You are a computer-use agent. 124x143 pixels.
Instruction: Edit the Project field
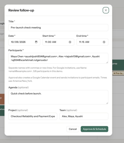coord(33,116)
